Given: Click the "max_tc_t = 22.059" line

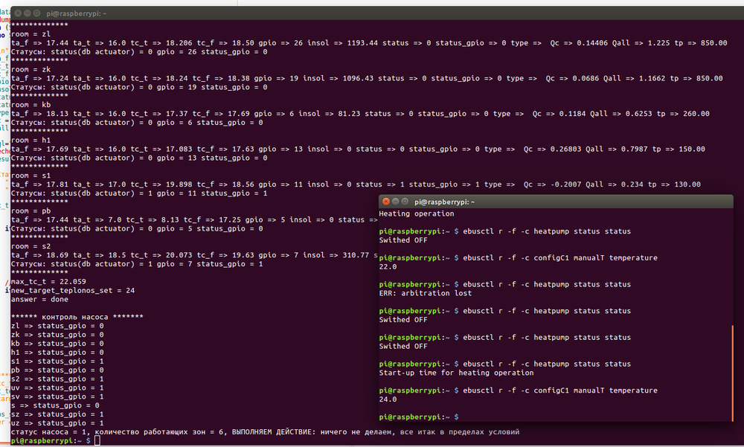Looking at the screenshot, I should pos(48,282).
